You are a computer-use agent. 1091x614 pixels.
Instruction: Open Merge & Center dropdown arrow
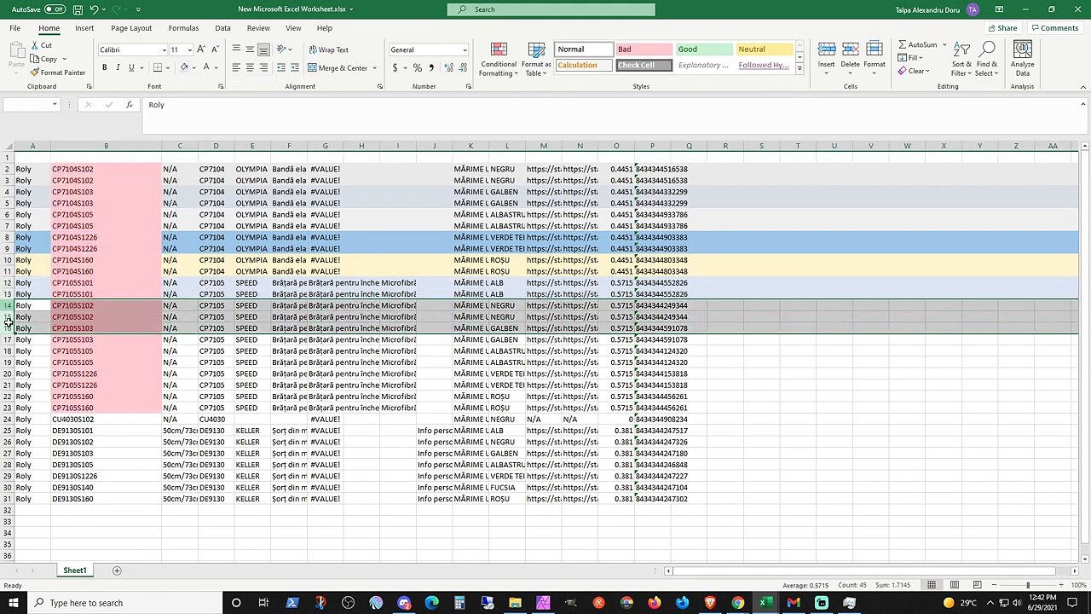coord(374,68)
